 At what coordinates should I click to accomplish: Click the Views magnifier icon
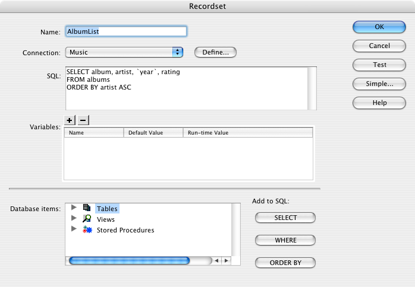pyautogui.click(x=87, y=219)
